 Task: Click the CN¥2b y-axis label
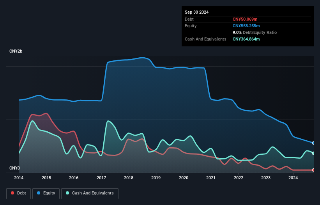coord(16,51)
